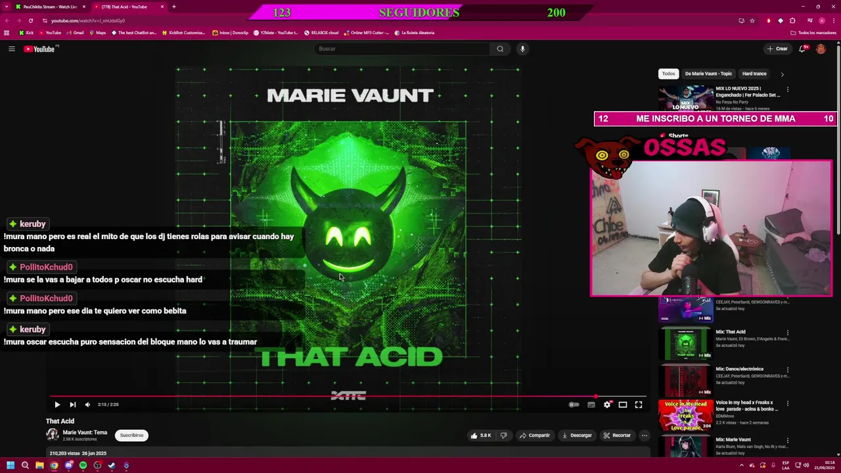The width and height of the screenshot is (841, 473).
Task: Switch to theater mode
Action: pos(623,405)
